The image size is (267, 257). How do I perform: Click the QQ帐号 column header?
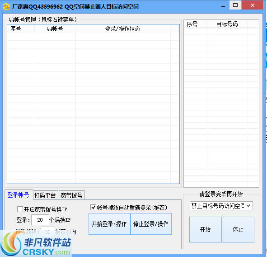click(55, 29)
